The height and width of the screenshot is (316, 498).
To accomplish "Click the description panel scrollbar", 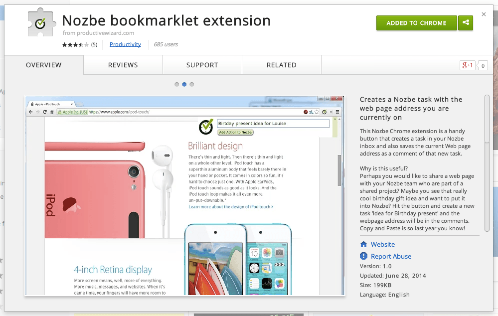I will 487,119.
